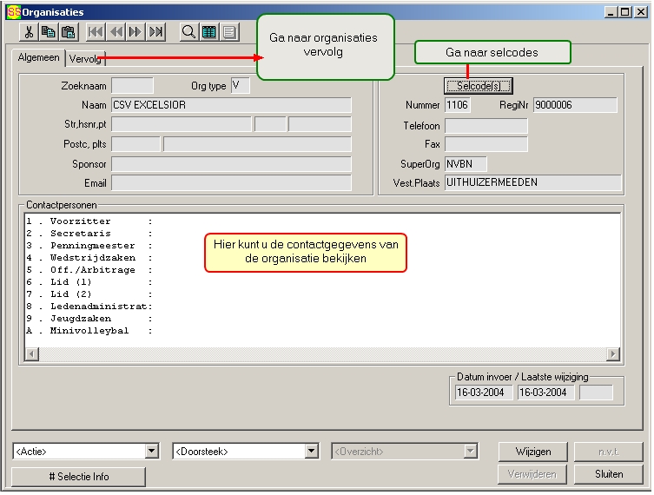Expand the <Actie> dropdown
The width and height of the screenshot is (654, 495).
152,452
